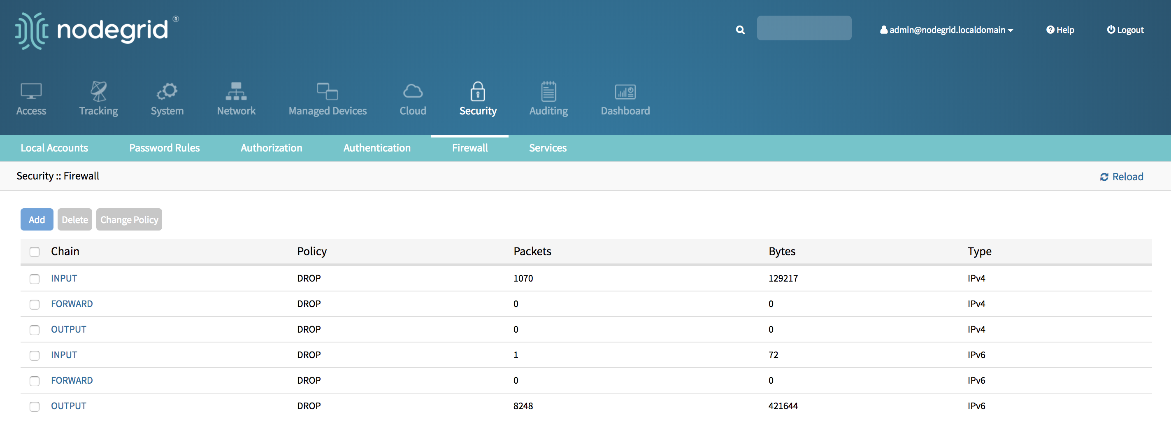Open the IPv4 OUTPUT chain link
The width and height of the screenshot is (1171, 438).
tap(69, 329)
